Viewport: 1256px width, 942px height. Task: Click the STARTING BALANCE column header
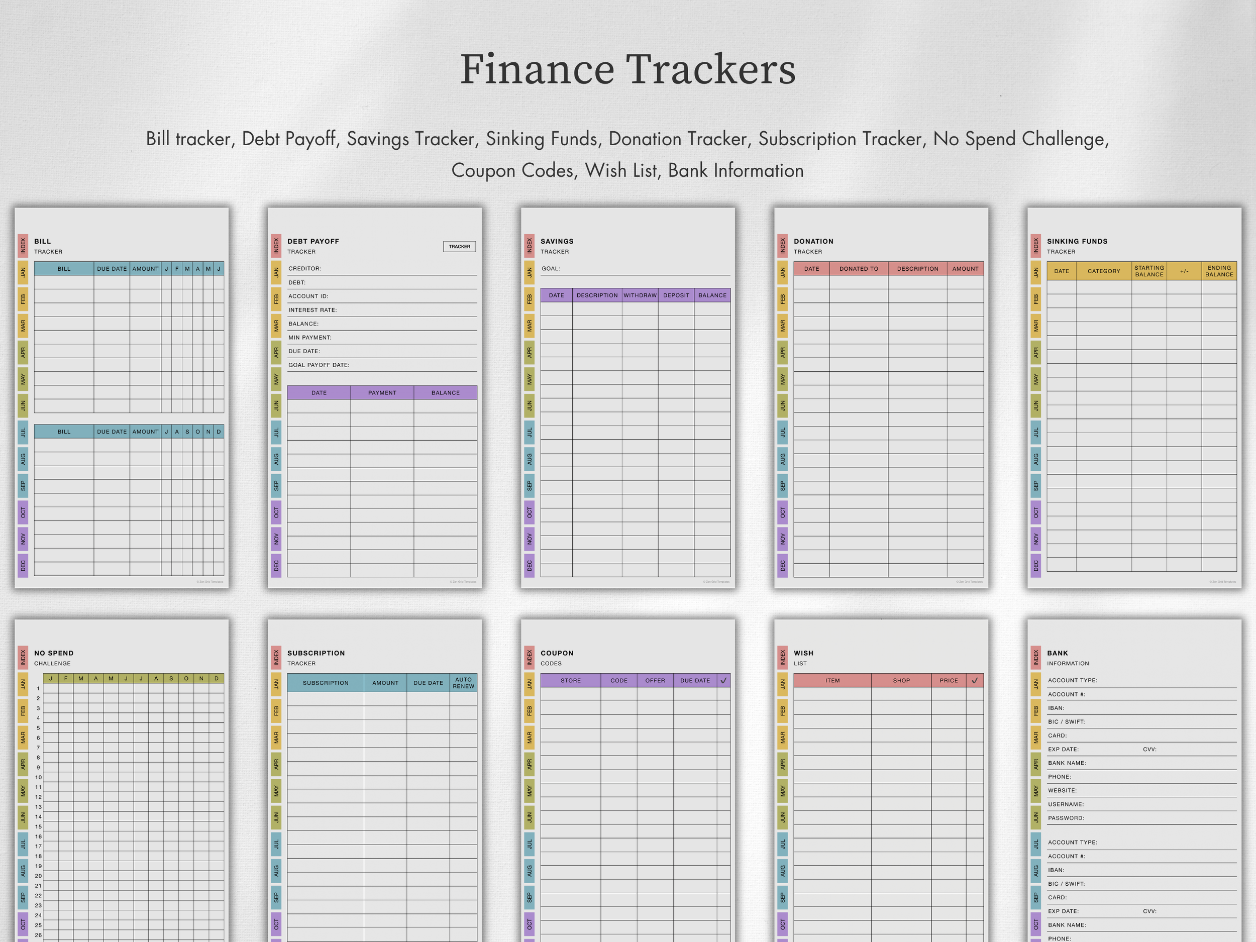[1149, 271]
